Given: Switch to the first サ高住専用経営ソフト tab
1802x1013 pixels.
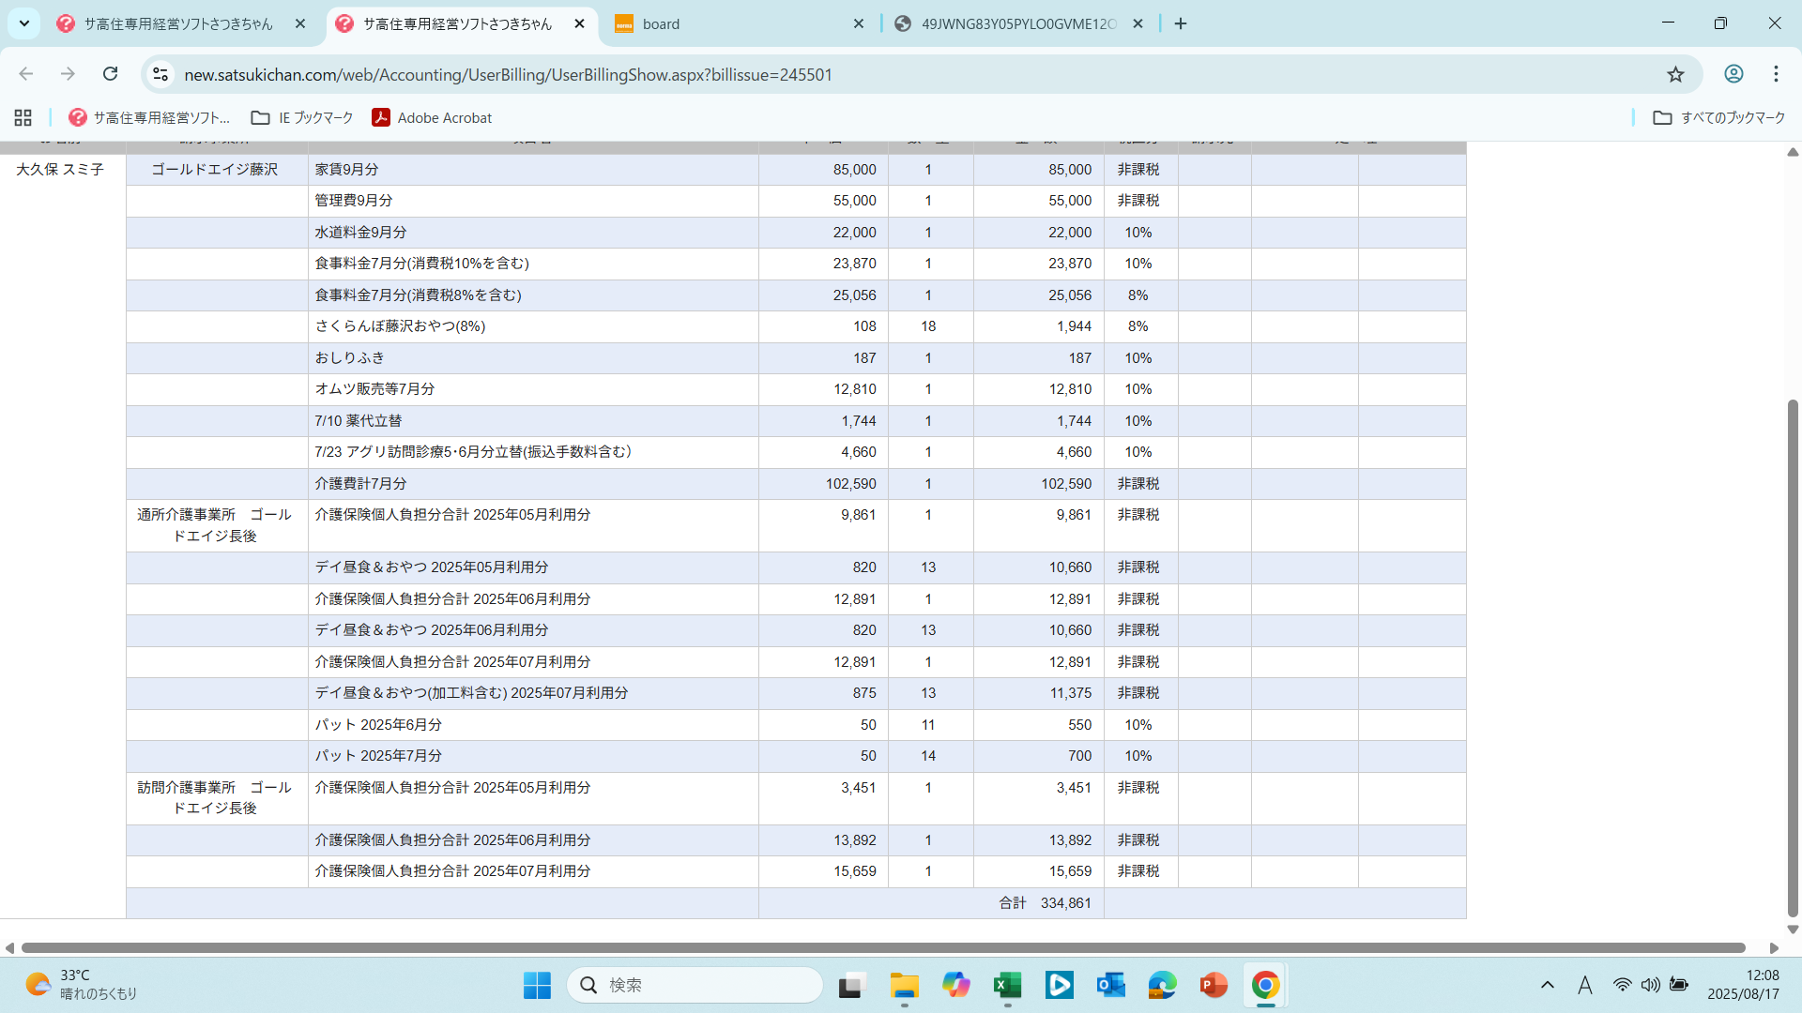Looking at the screenshot, I should (178, 23).
